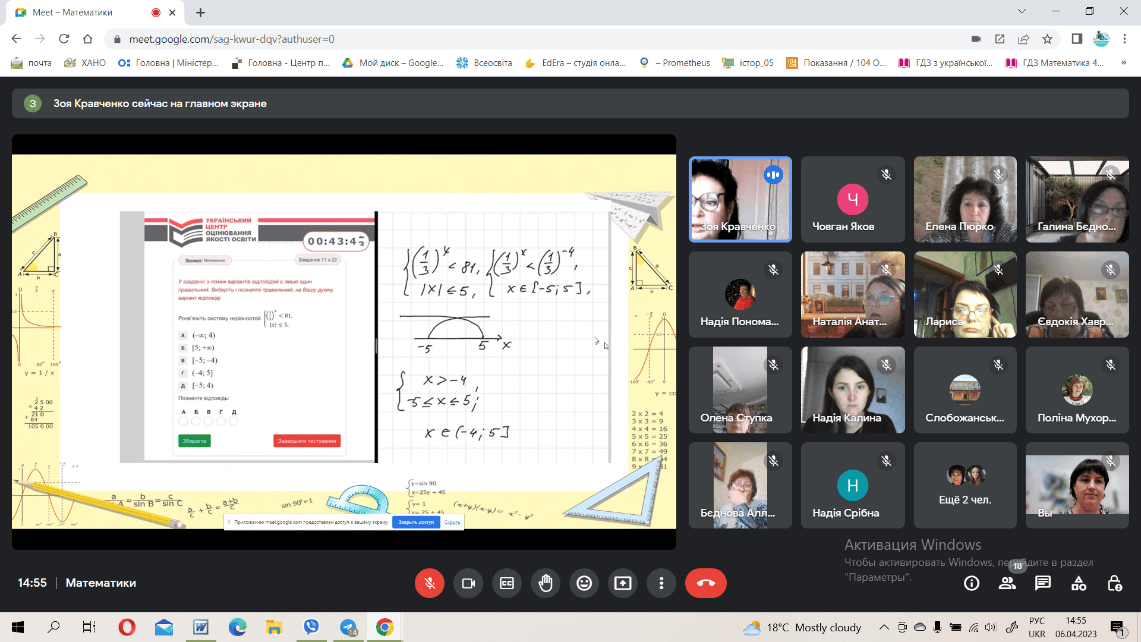Screen dimensions: 1141x642
Task: Open Task View on taskbar
Action: 89,627
